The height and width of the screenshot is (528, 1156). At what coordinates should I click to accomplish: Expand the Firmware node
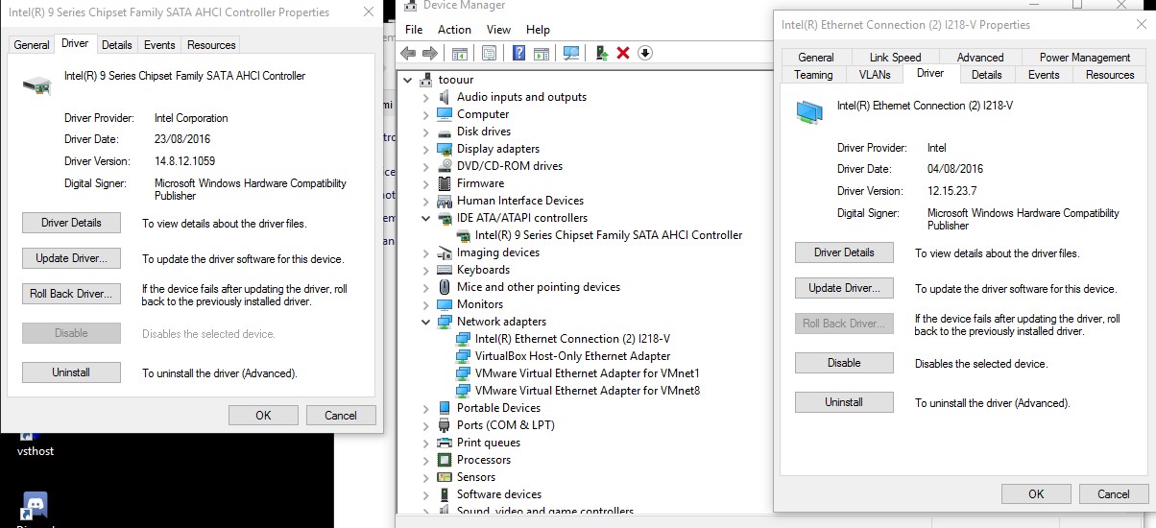426,183
